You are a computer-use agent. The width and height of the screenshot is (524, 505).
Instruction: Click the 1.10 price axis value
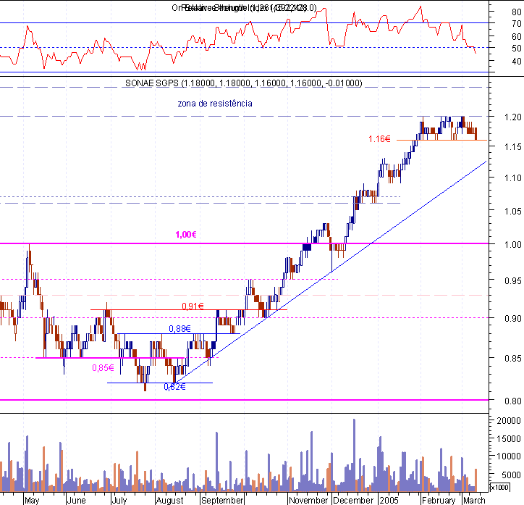(513, 178)
